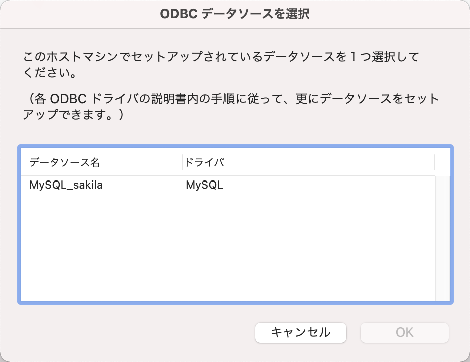Select the MySQL_sakila data source row

[66, 185]
